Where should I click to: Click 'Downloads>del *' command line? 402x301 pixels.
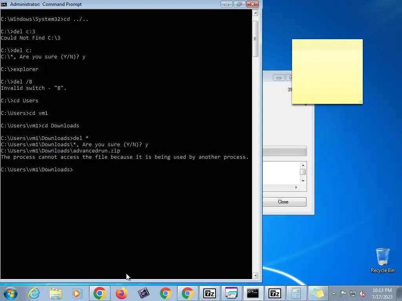tap(45, 138)
